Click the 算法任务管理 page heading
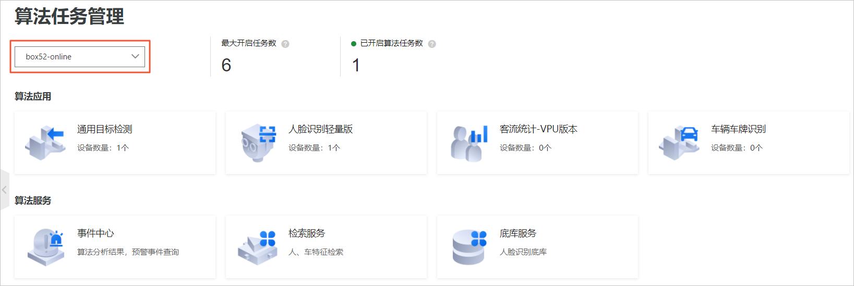 (69, 16)
